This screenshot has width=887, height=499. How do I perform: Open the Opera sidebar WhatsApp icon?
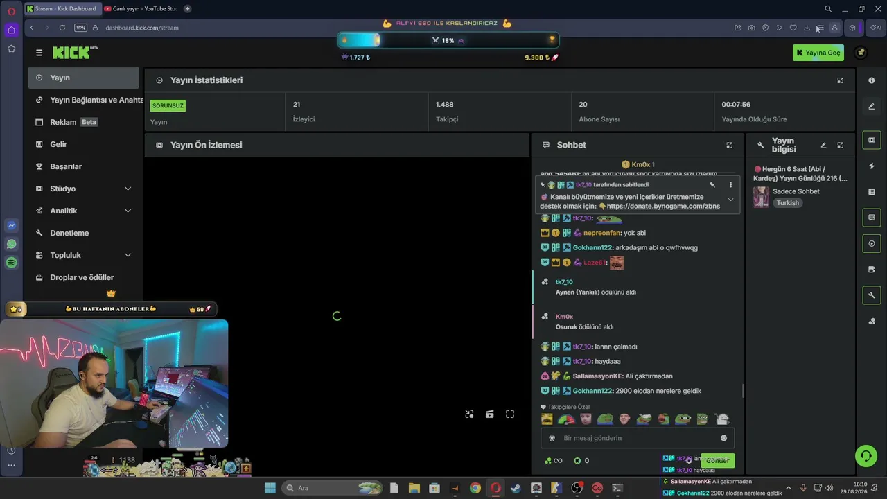[x=11, y=244]
